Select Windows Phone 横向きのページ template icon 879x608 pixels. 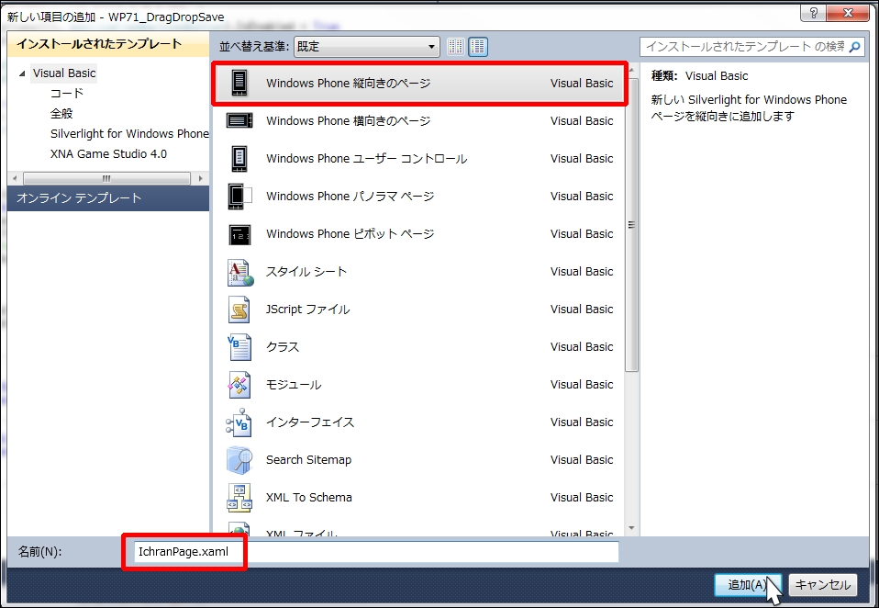(239, 120)
